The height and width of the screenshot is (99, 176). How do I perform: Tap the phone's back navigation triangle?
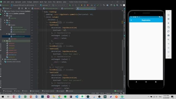click(136, 82)
